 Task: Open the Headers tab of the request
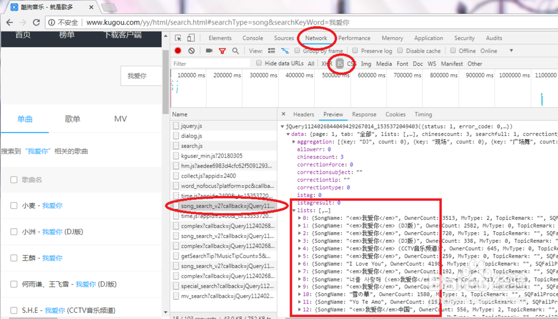tap(304, 114)
